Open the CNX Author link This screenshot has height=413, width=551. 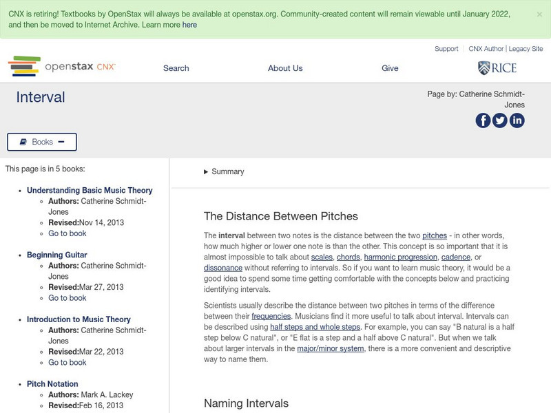[486, 49]
